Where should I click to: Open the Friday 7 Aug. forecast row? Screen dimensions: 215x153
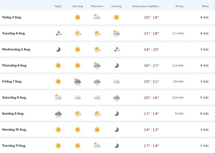pos(107,81)
